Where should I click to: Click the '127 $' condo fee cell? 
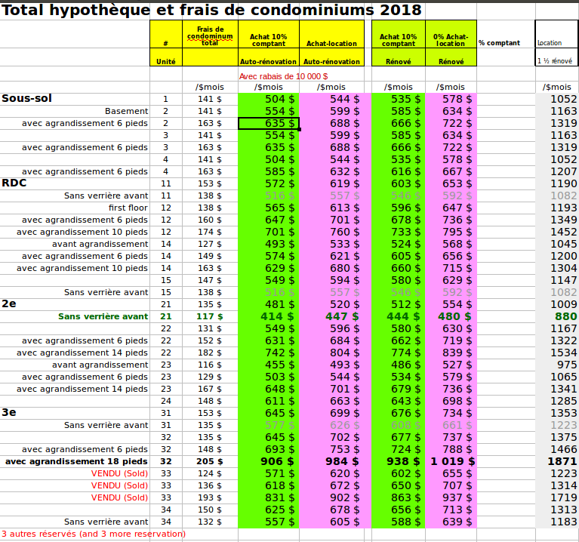coord(210,244)
